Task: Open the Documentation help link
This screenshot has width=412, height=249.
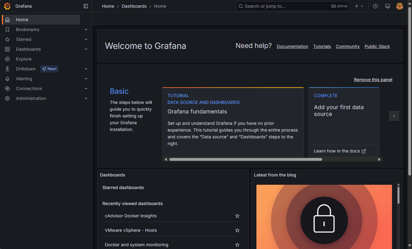Action: tap(292, 46)
